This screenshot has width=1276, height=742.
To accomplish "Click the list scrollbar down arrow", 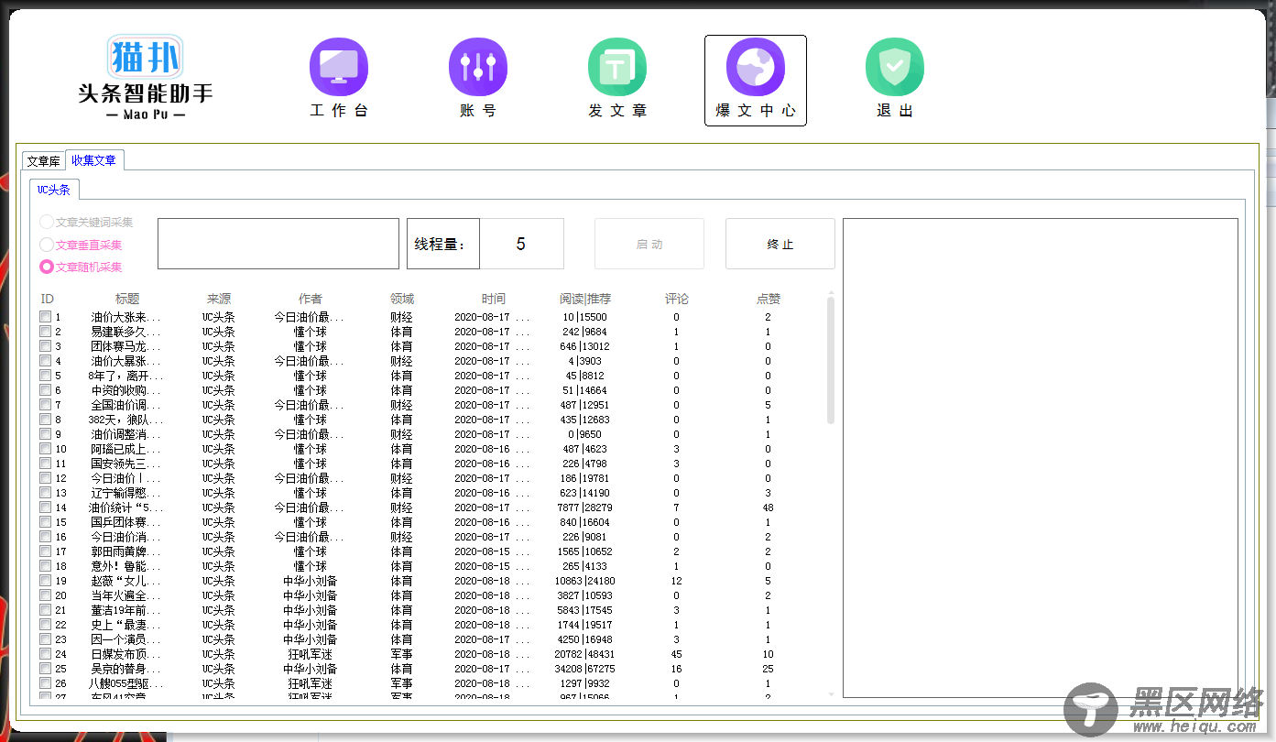I will [x=831, y=693].
